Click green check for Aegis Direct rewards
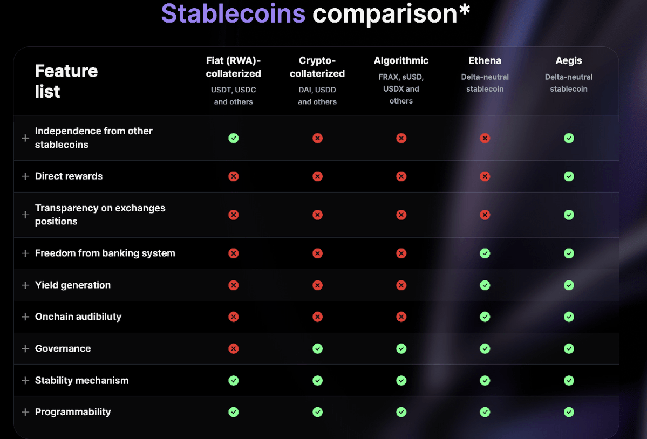Image resolution: width=647 pixels, height=439 pixels. (569, 176)
